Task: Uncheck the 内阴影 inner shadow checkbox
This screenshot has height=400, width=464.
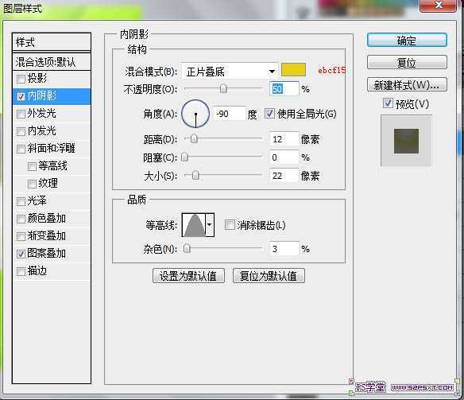Action: pyautogui.click(x=21, y=96)
